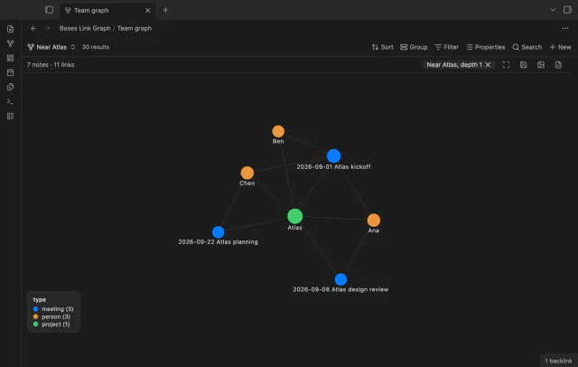The width and height of the screenshot is (578, 367).
Task: Click the save graph icon
Action: coord(524,65)
